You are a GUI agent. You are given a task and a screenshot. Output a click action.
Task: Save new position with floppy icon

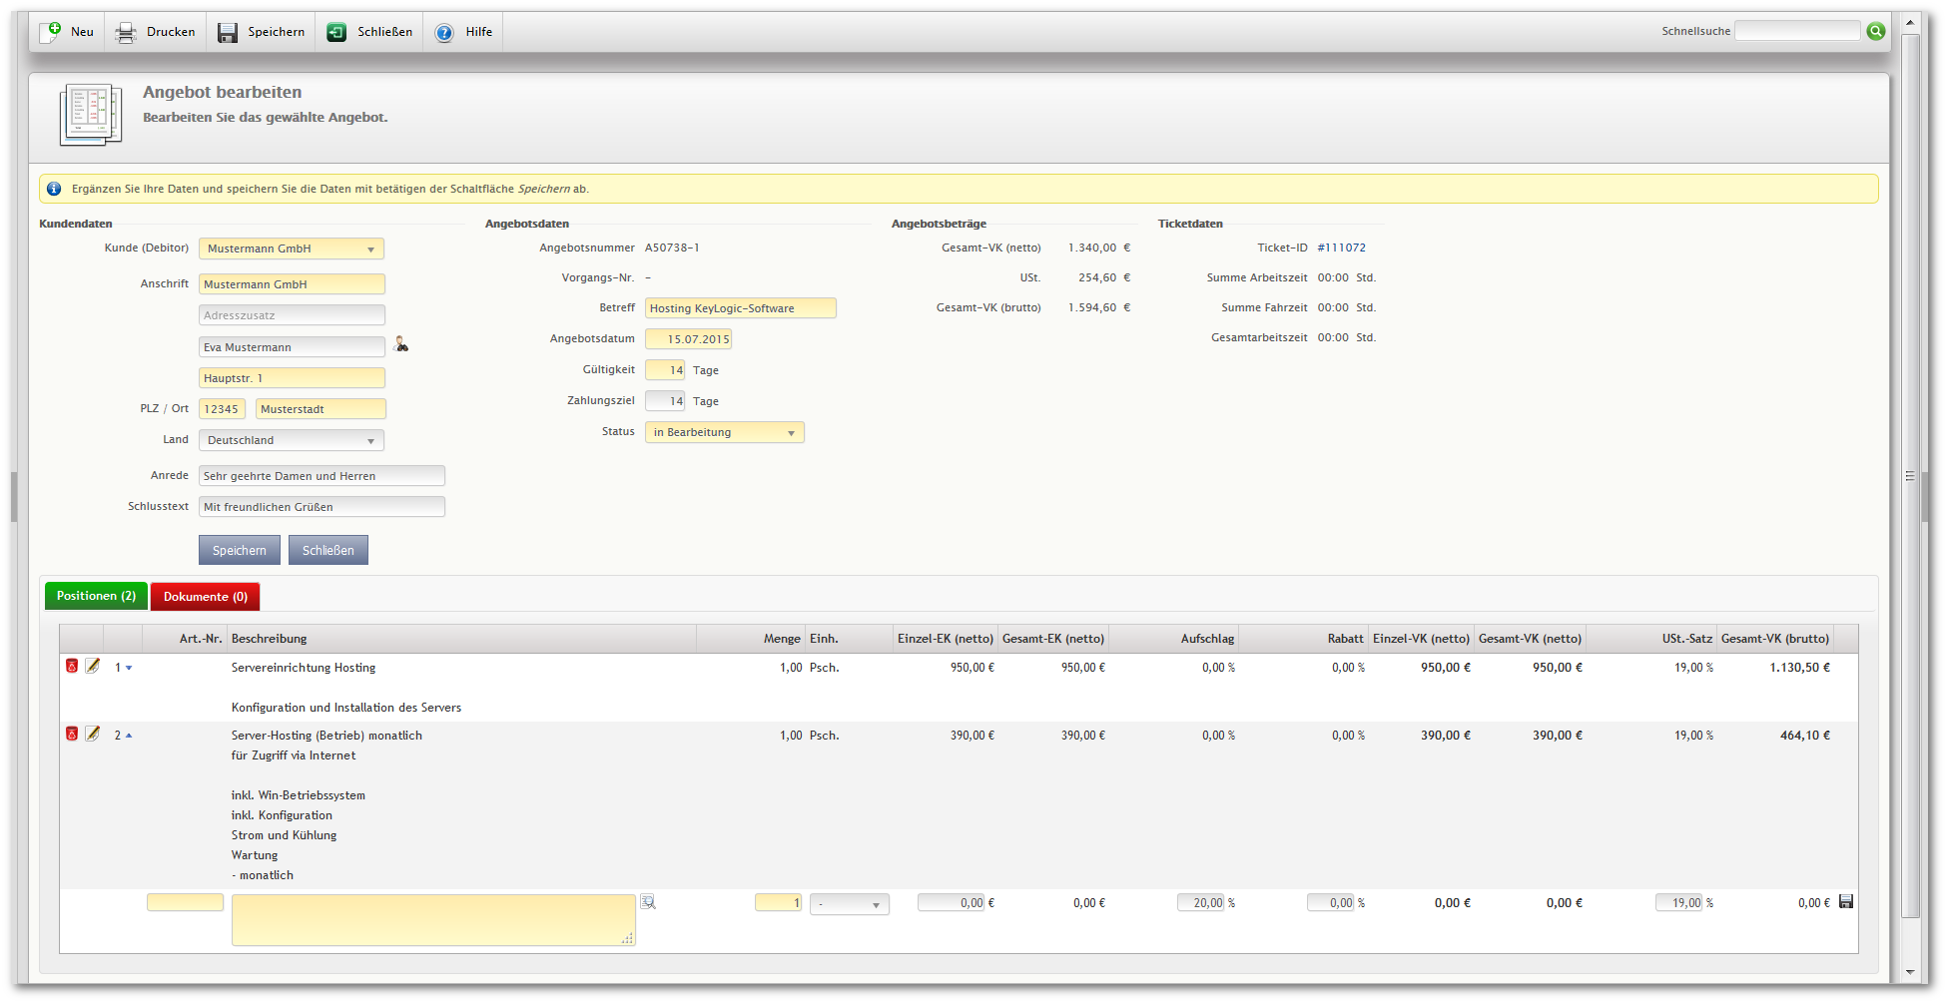1846,902
